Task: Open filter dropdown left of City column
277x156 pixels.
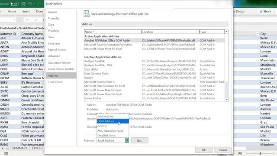Action: tap(258, 34)
